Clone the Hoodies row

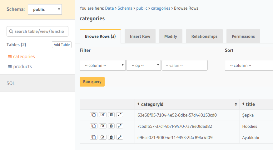(93, 126)
